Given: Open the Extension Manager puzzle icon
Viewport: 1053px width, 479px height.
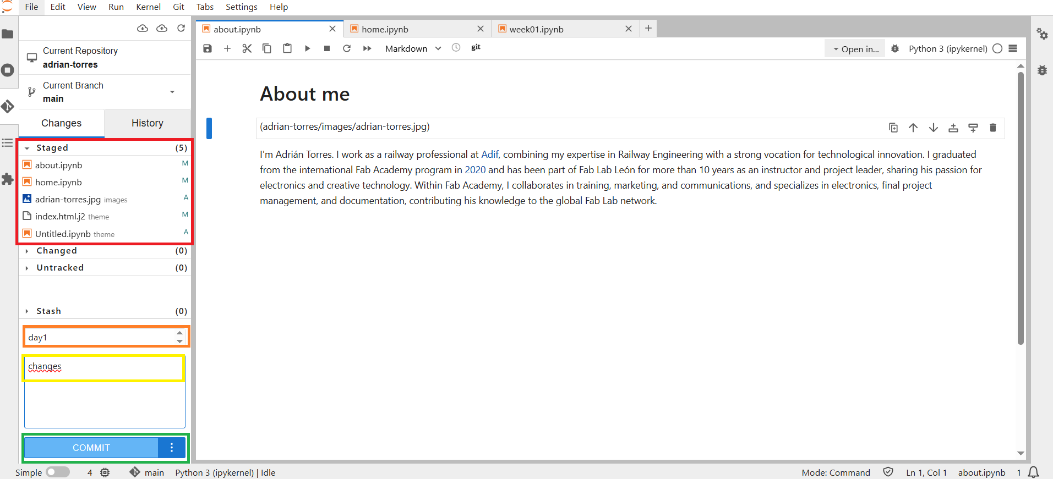Looking at the screenshot, I should click(8, 179).
